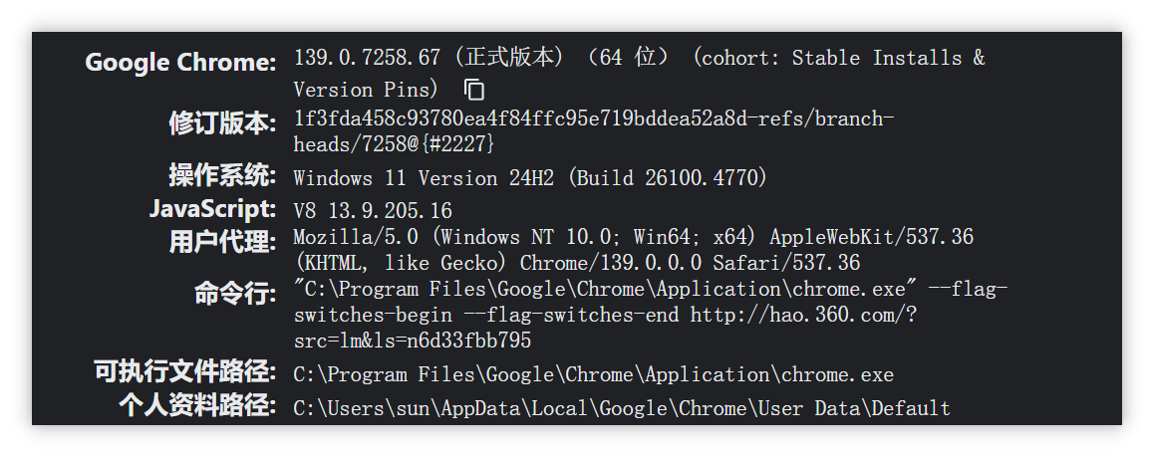1154x457 pixels.
Task: Click the 操作系统 label
Action: tap(222, 175)
